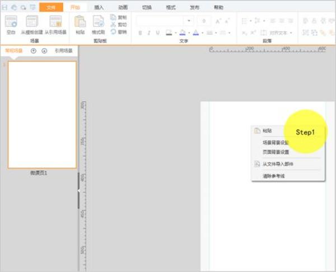336x272 pixels.
Task: Select the 格式刷 format painter icon
Action: pos(99,21)
